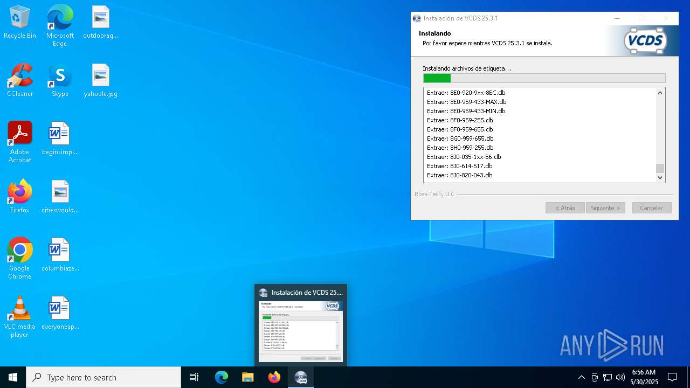
Task: Select log line 8E0-959-433-MAX.clb
Action: [x=467, y=102]
